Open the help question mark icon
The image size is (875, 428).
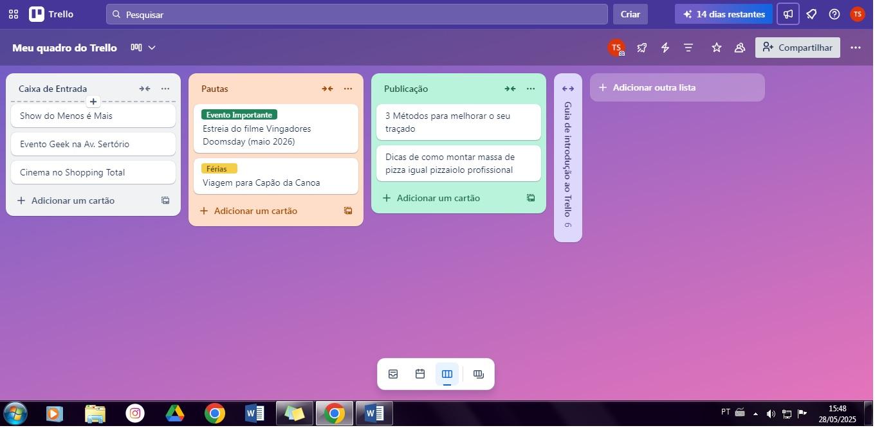pyautogui.click(x=834, y=14)
